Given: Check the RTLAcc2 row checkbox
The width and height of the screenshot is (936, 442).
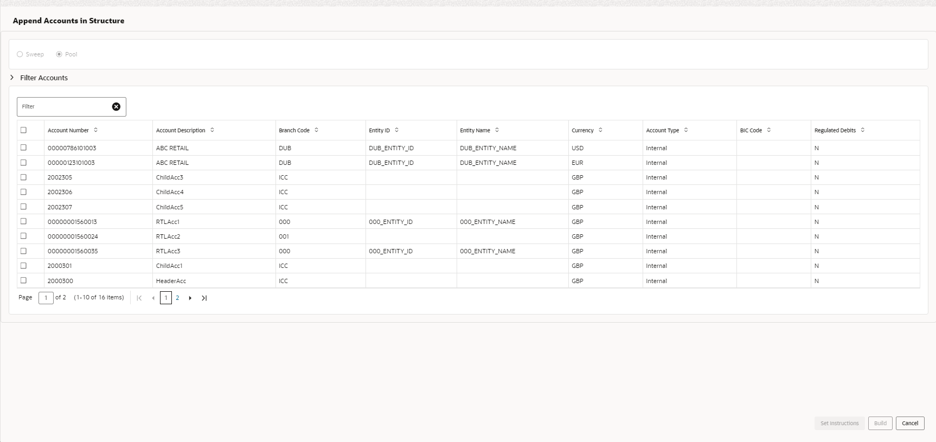Looking at the screenshot, I should (23, 236).
